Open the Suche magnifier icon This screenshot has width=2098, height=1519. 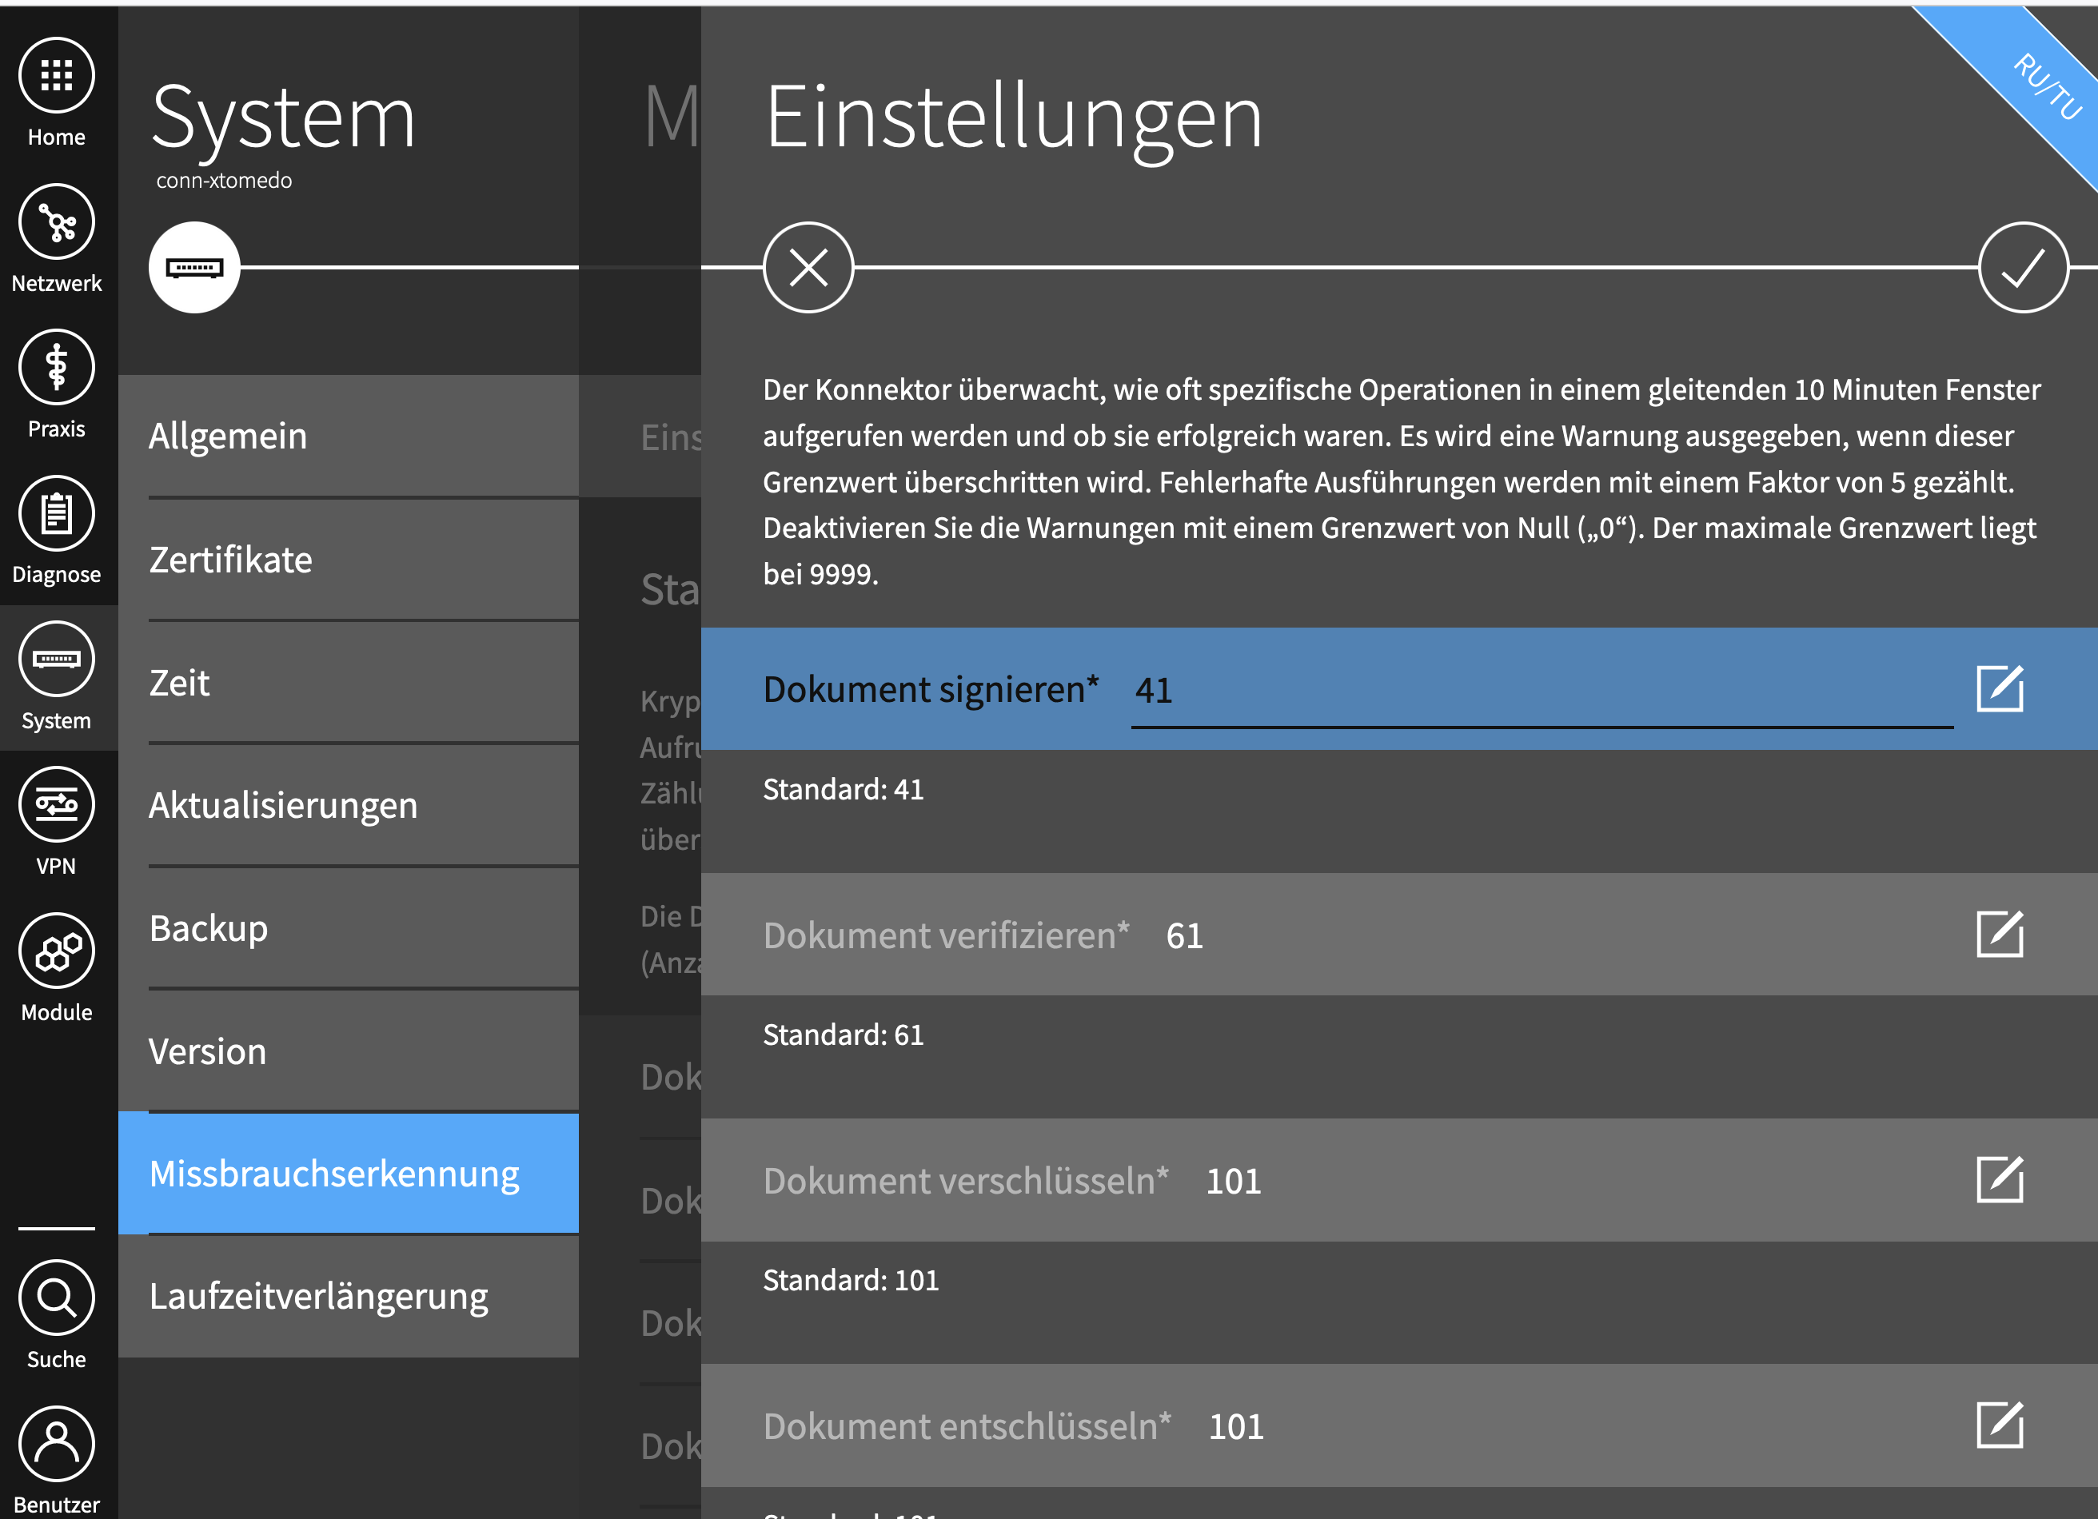click(57, 1298)
